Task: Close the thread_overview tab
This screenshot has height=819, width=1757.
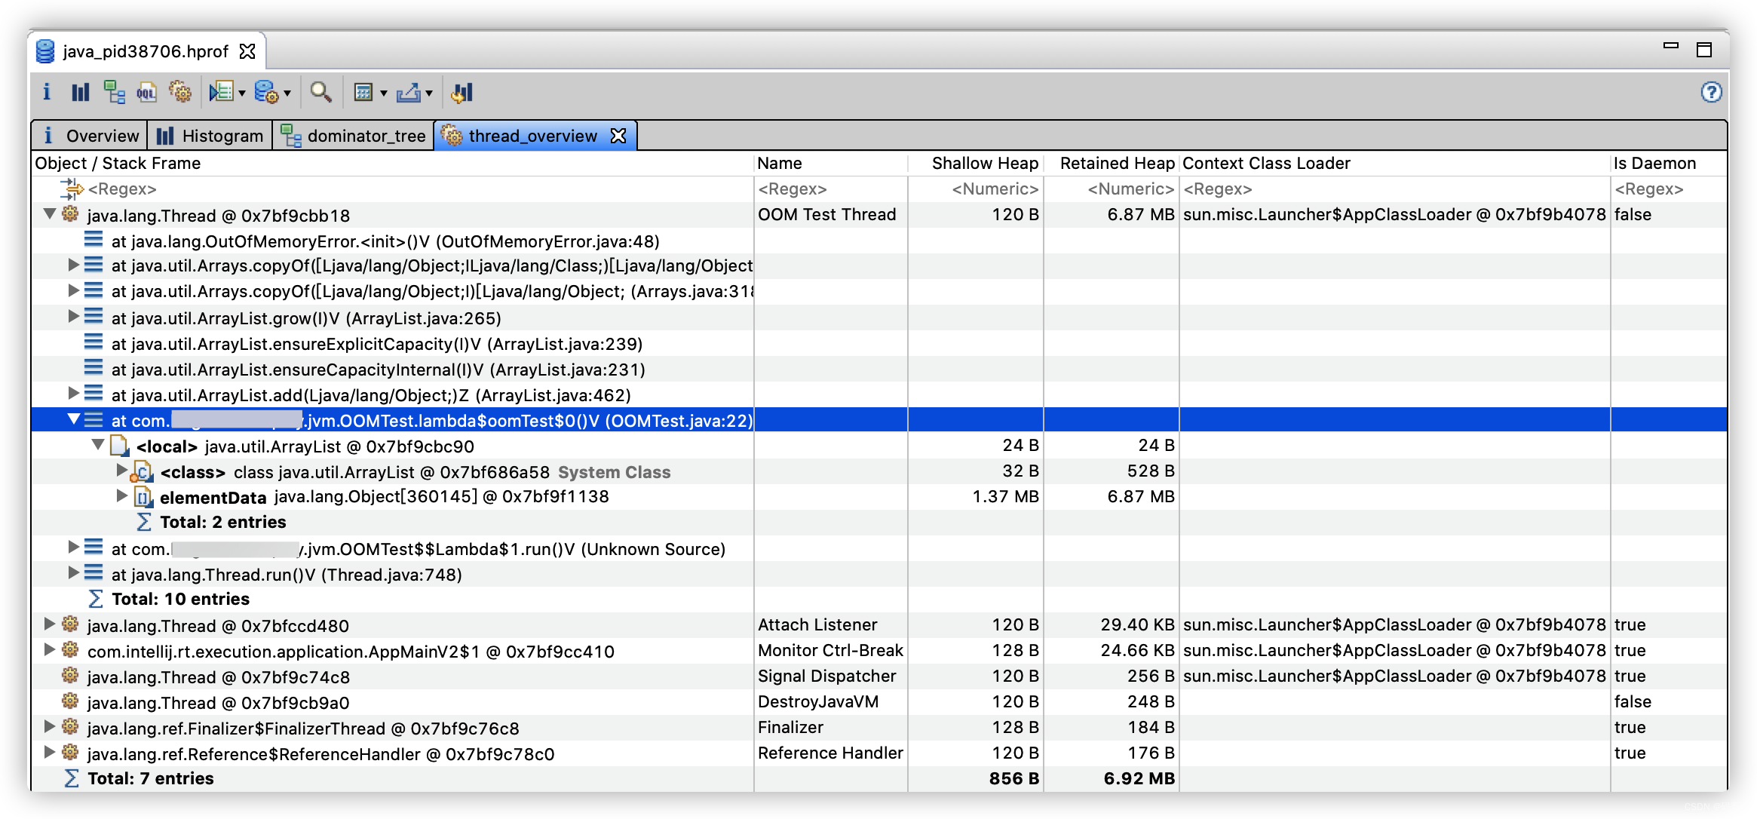Action: coord(618,136)
